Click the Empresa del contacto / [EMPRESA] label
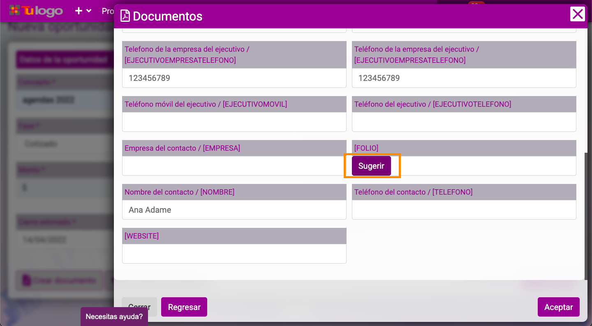 click(x=183, y=148)
